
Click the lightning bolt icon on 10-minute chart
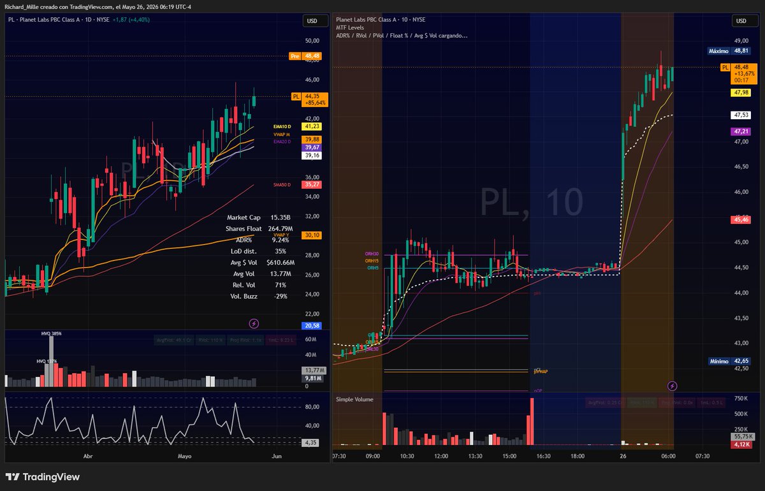[x=673, y=386]
